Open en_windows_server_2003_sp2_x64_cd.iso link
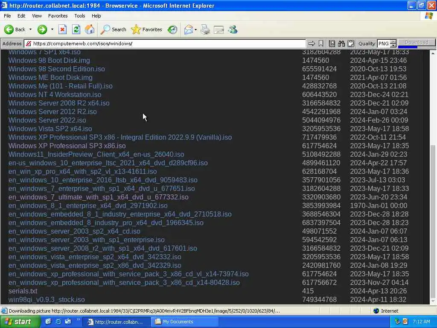 (x=74, y=231)
